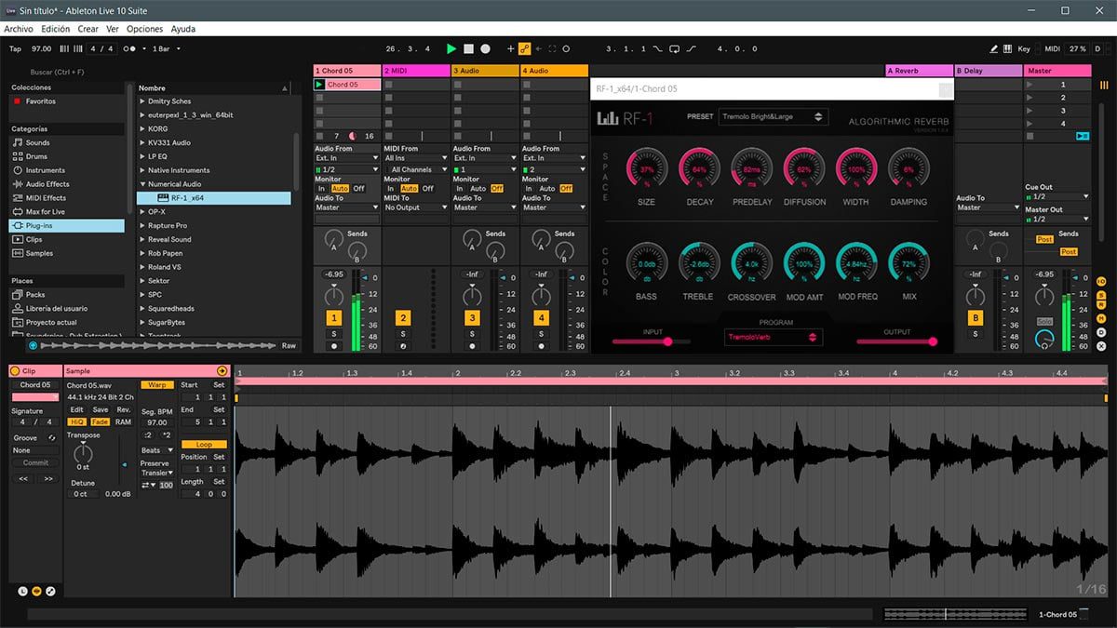Solo track 3 Audio
This screenshot has width=1117, height=628.
472,333
